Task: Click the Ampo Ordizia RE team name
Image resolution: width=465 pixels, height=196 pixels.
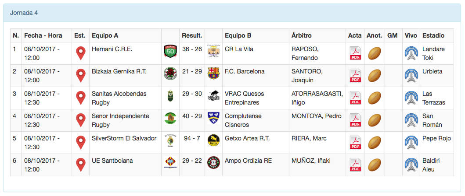Action: [248, 161]
